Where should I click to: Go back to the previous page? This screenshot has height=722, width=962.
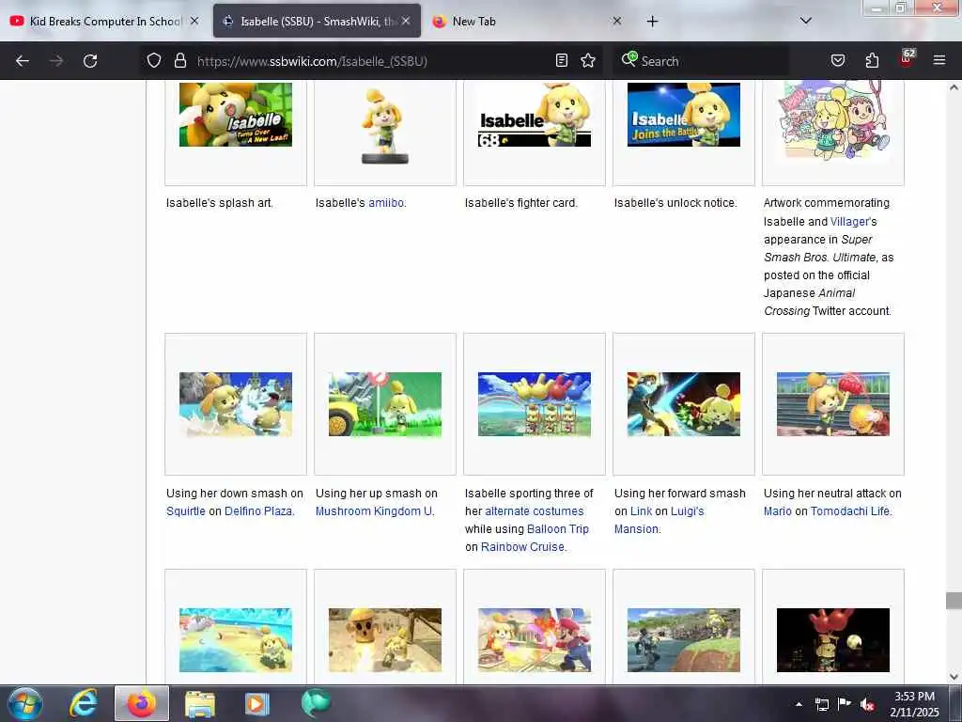[23, 61]
